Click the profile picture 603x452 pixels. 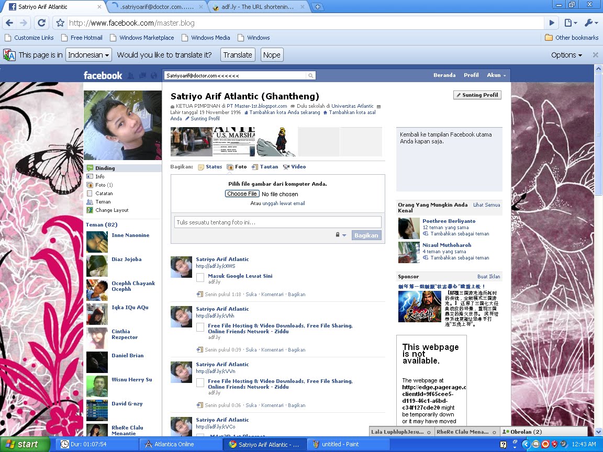click(122, 125)
